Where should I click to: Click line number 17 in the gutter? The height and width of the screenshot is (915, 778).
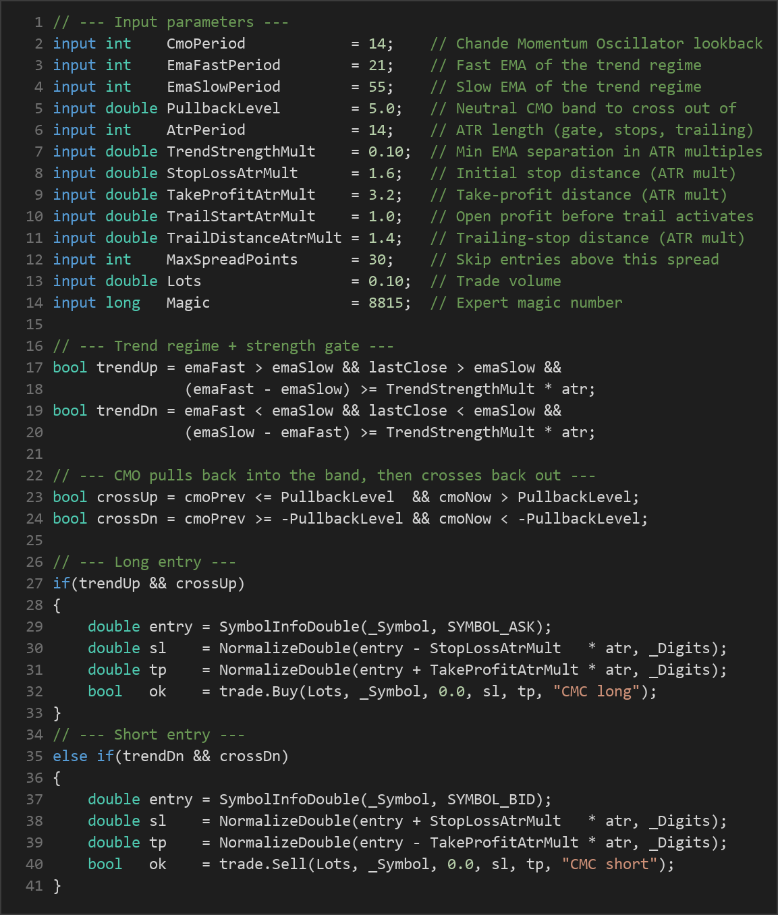click(34, 368)
